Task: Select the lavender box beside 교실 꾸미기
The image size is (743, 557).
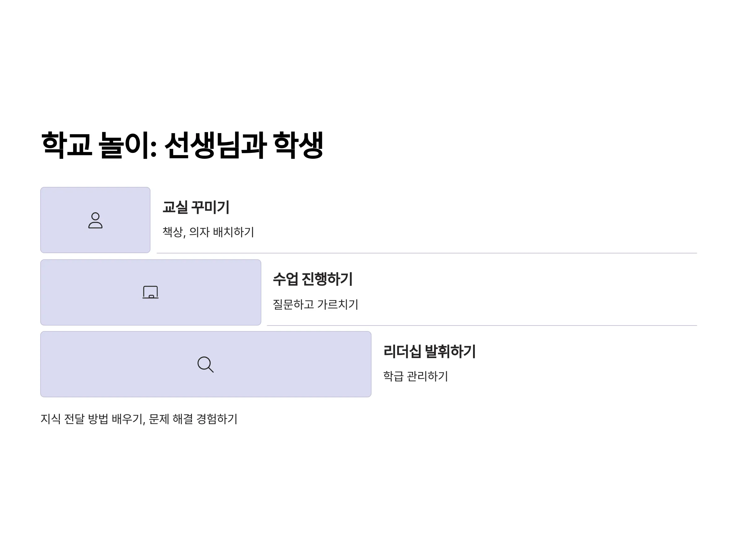Action: click(x=95, y=220)
